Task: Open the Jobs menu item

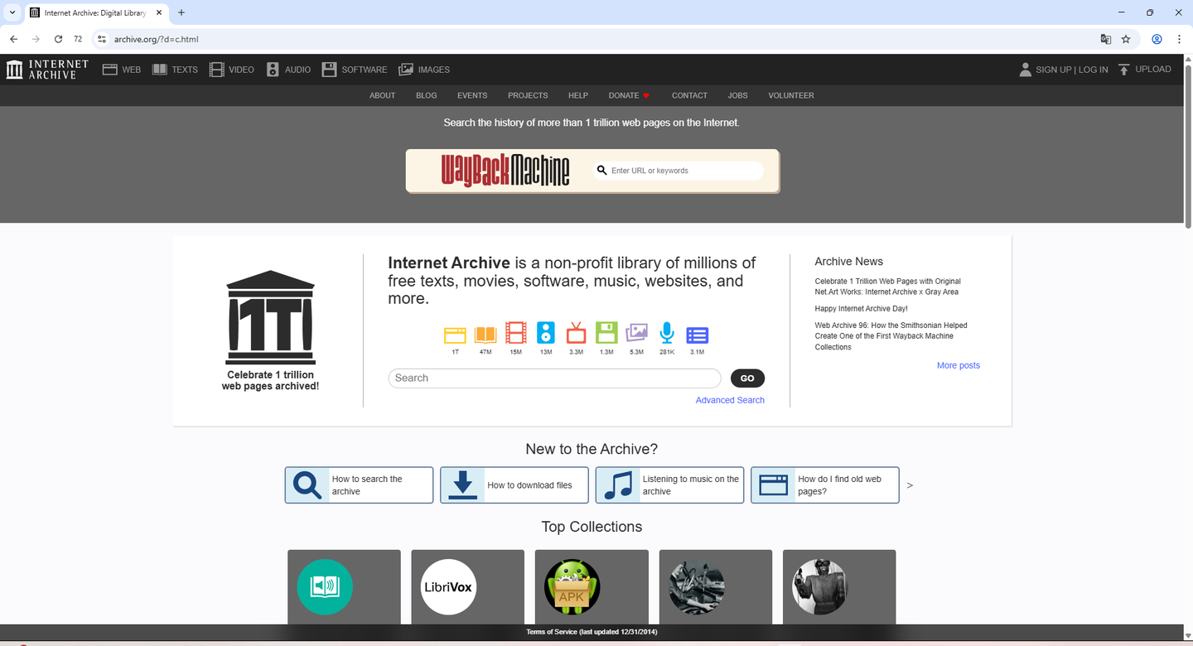Action: pos(737,95)
